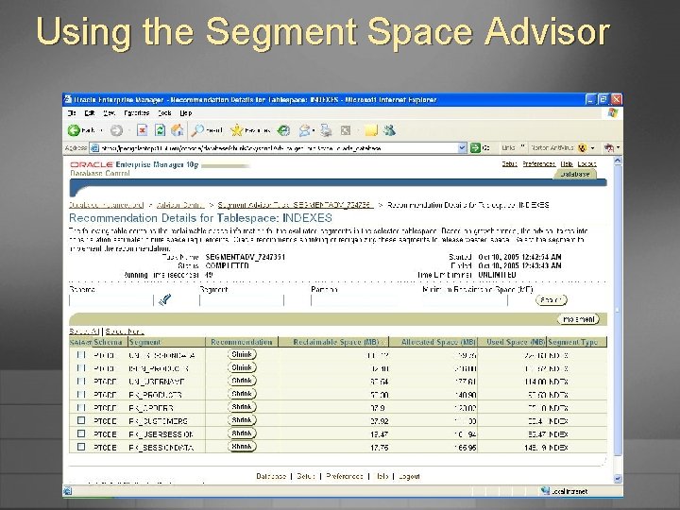
Task: Click the page scrollbar down arrow
Action: [x=618, y=479]
